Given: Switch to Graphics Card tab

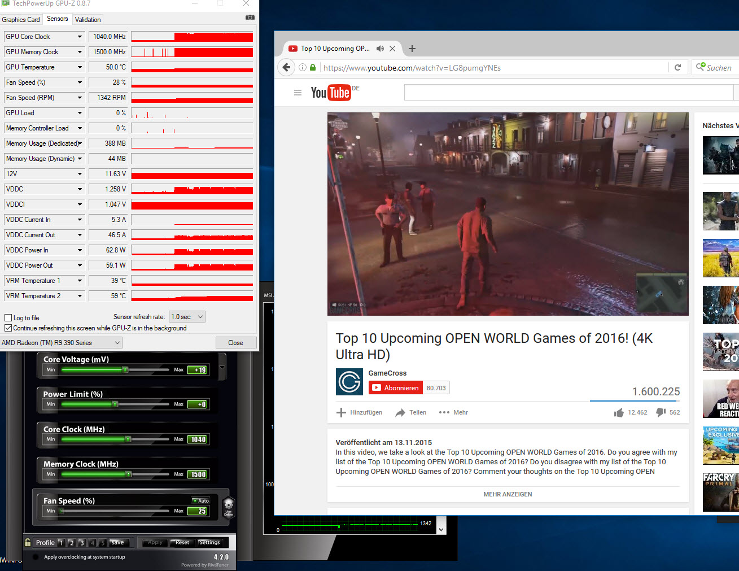Looking at the screenshot, I should pyautogui.click(x=21, y=19).
